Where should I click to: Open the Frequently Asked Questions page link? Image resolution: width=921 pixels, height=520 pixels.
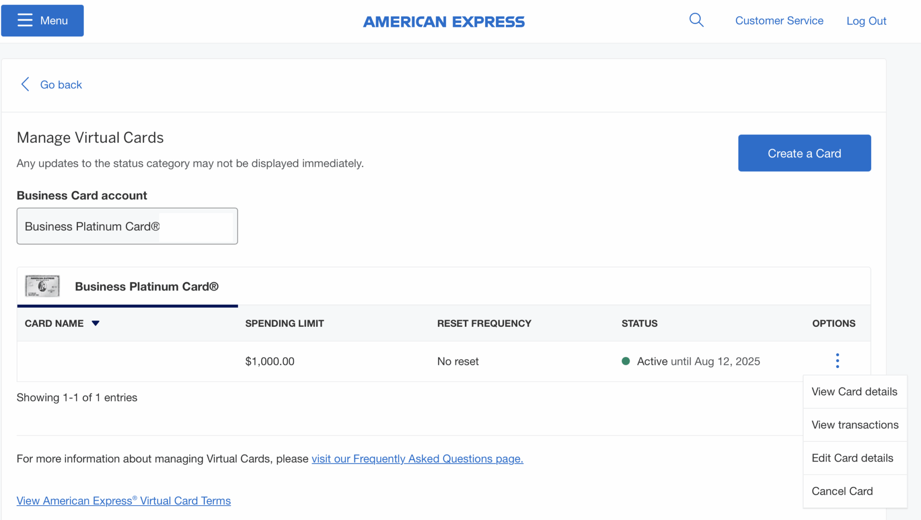(x=417, y=458)
